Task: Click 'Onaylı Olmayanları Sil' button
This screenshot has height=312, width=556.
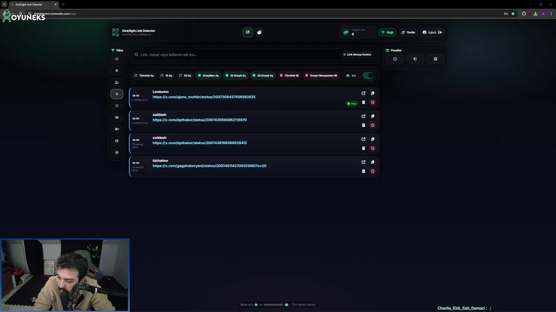Action: point(321,75)
